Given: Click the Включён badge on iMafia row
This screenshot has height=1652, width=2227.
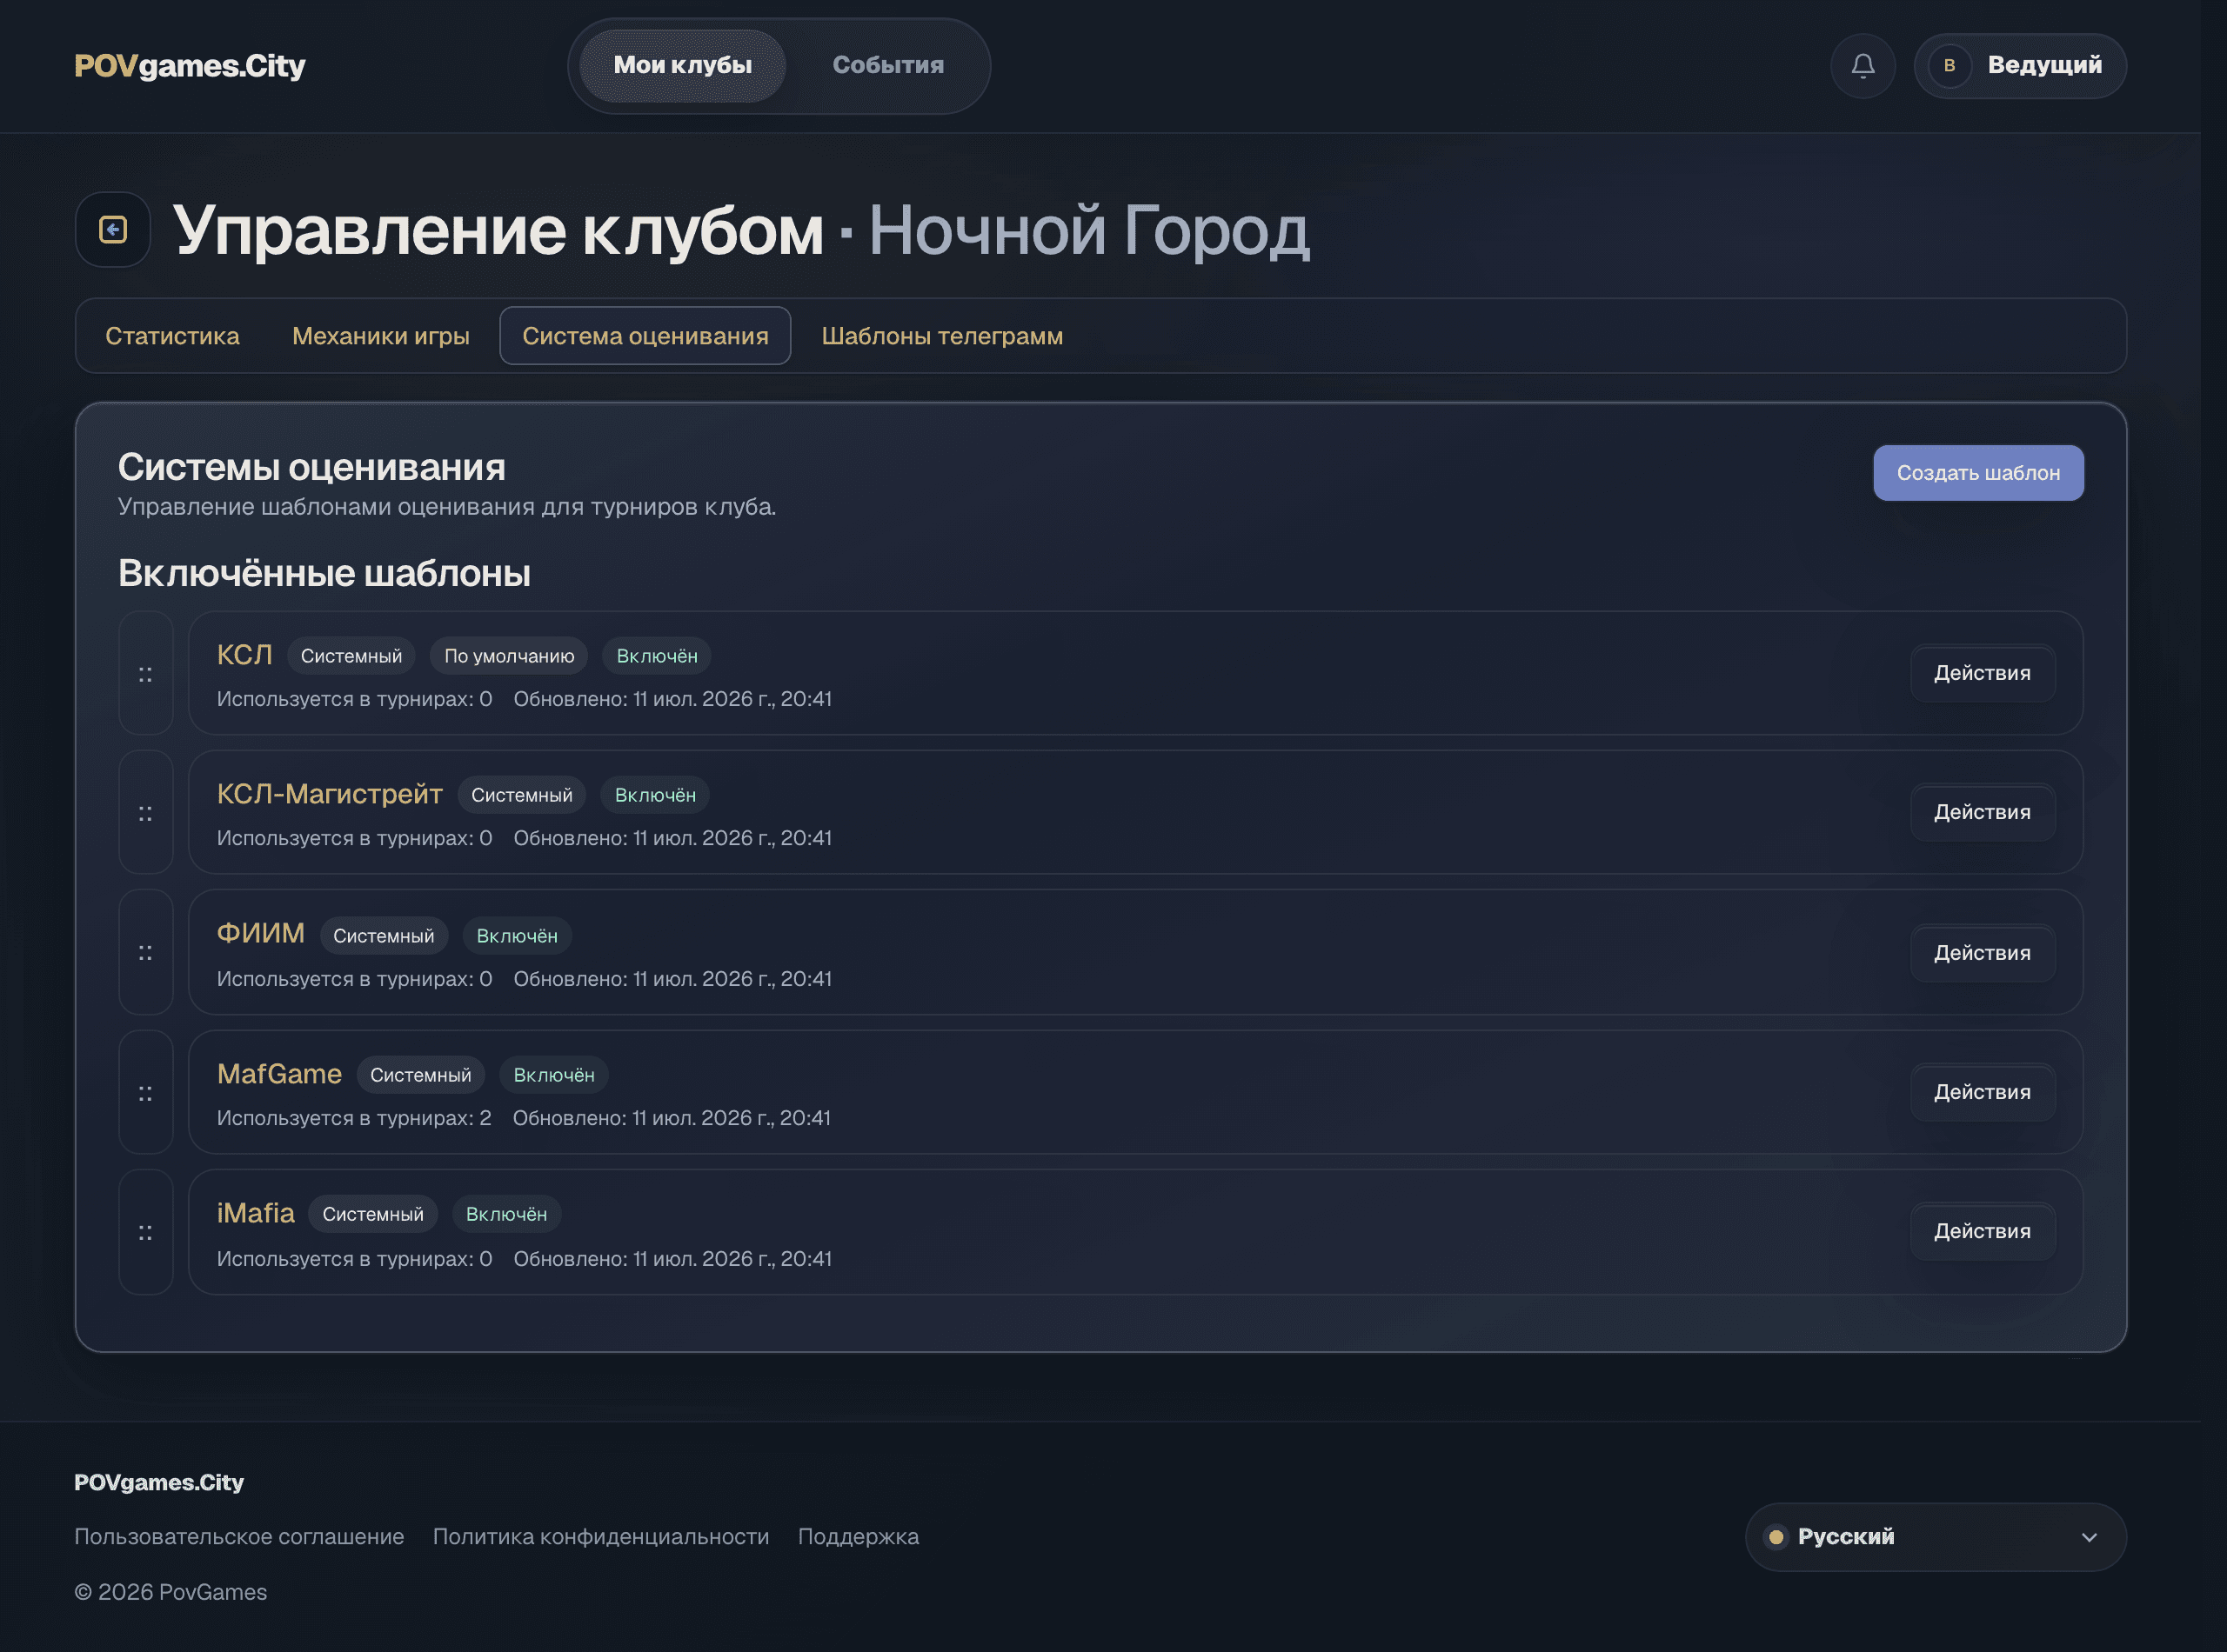Looking at the screenshot, I should tap(506, 1214).
